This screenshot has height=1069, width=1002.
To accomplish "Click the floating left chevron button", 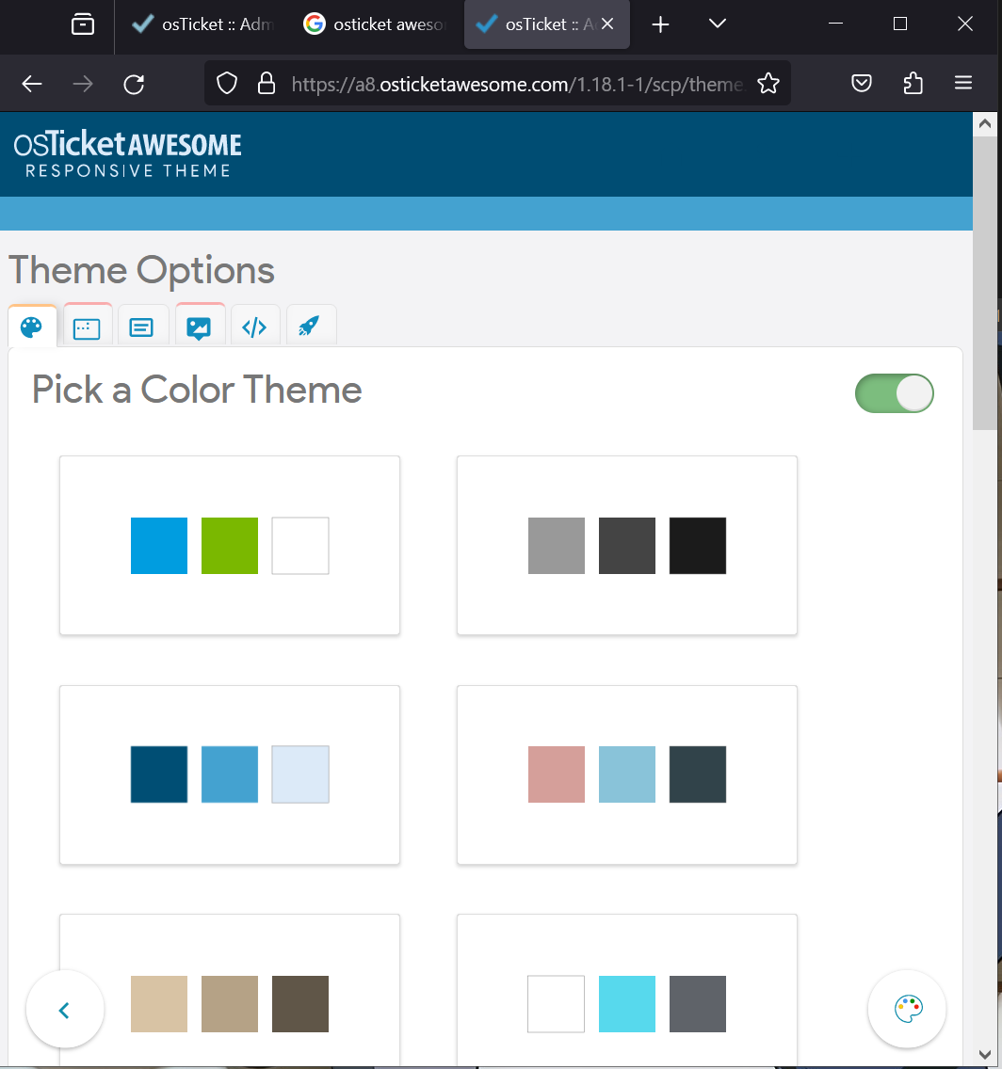I will (x=65, y=1009).
